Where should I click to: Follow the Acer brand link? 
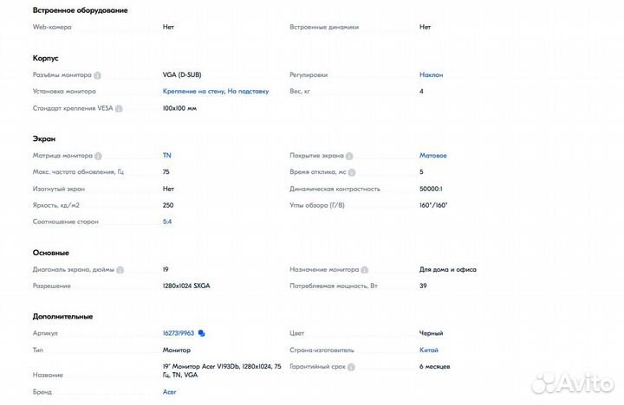click(169, 391)
